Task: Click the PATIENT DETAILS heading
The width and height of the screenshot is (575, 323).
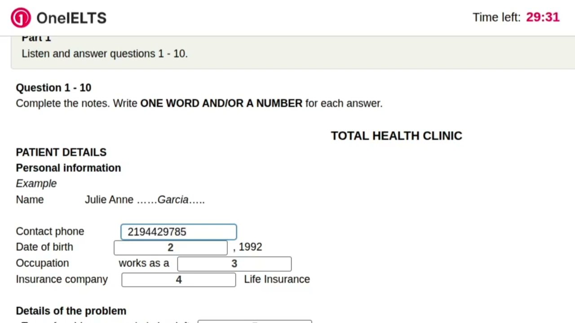Action: click(61, 153)
